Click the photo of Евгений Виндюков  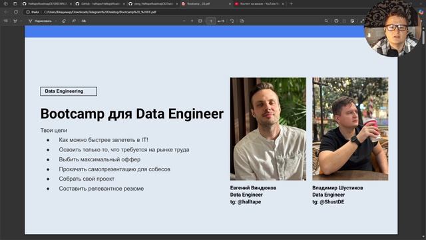268,129
